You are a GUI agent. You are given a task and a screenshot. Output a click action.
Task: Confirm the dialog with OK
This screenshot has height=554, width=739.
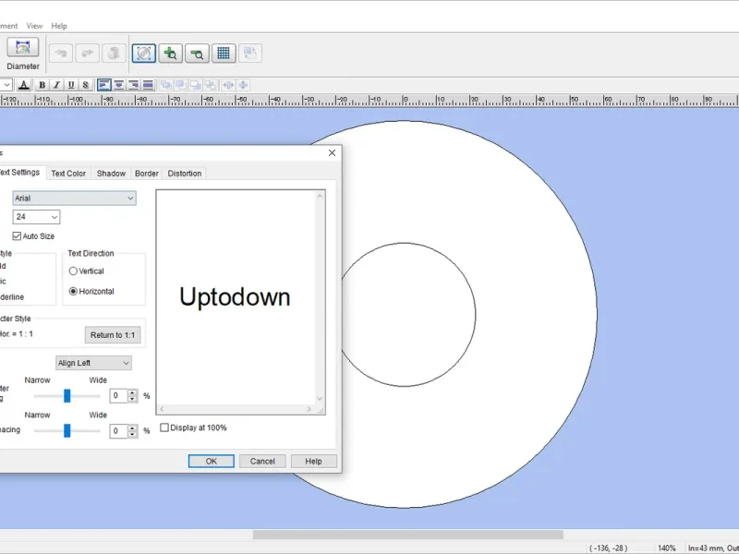click(212, 461)
